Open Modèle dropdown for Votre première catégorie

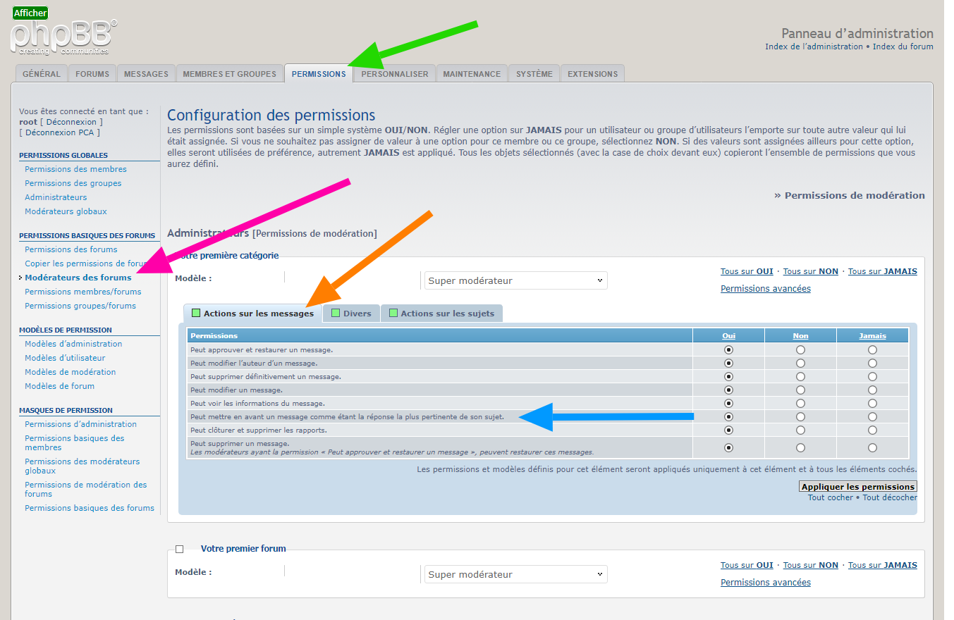[x=515, y=280]
